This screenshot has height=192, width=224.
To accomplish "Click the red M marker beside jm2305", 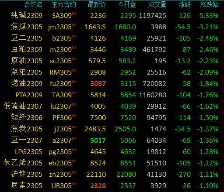I will (x=74, y=25).
